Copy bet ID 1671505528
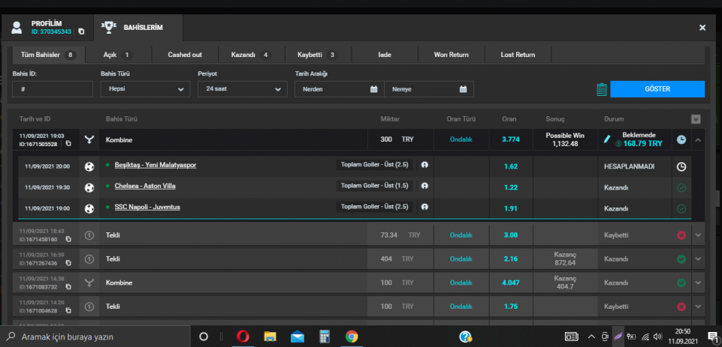The width and height of the screenshot is (722, 347). [x=67, y=144]
